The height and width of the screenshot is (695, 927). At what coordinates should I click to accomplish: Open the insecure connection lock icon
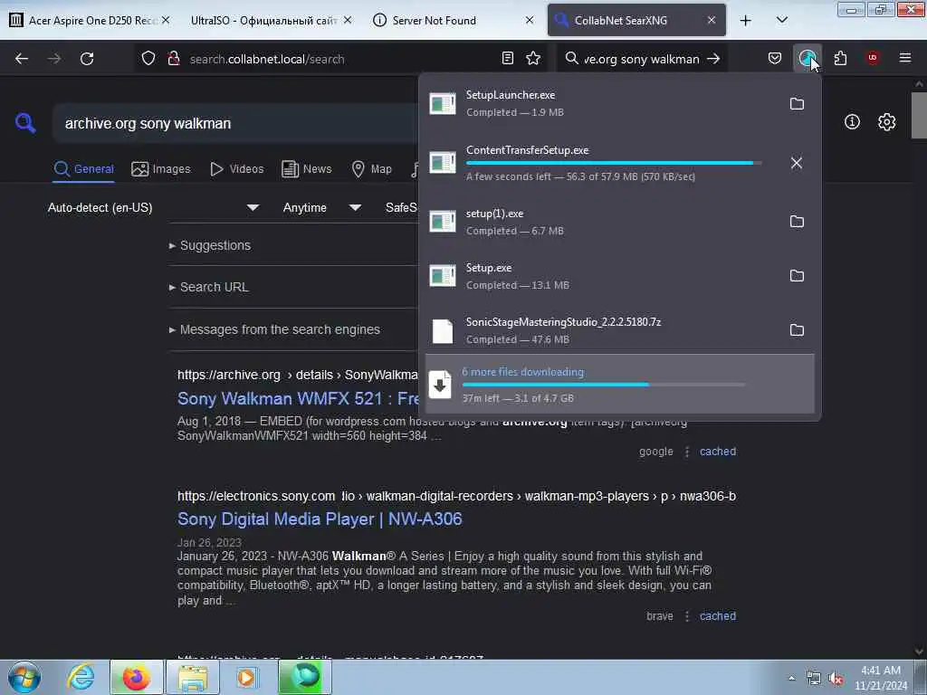point(173,59)
